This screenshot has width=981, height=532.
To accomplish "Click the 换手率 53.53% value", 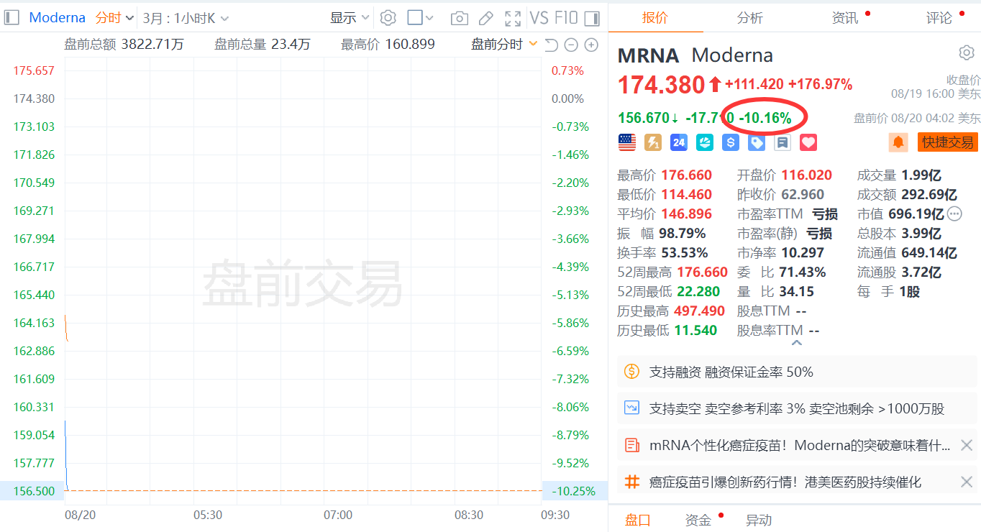I will tap(684, 253).
